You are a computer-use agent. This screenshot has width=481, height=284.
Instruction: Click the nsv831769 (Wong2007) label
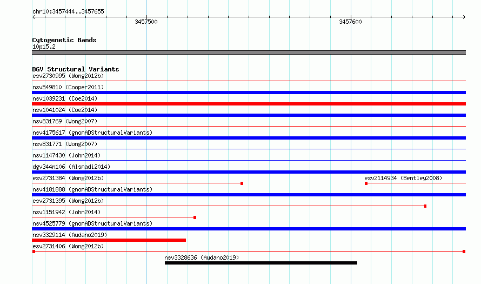[65, 121]
